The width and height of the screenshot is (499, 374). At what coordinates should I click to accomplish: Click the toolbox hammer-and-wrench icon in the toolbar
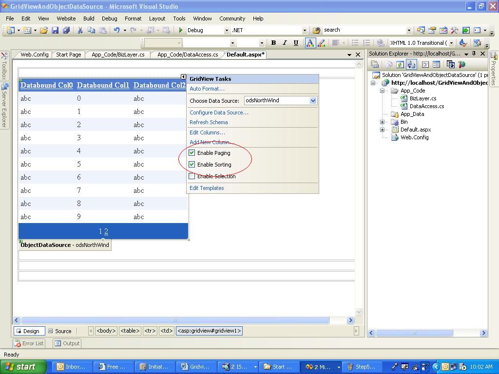pos(454,30)
